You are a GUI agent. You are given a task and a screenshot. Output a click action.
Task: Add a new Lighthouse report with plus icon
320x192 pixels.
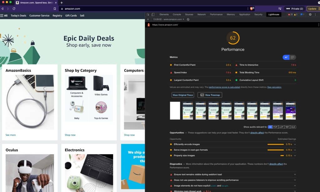point(148,19)
